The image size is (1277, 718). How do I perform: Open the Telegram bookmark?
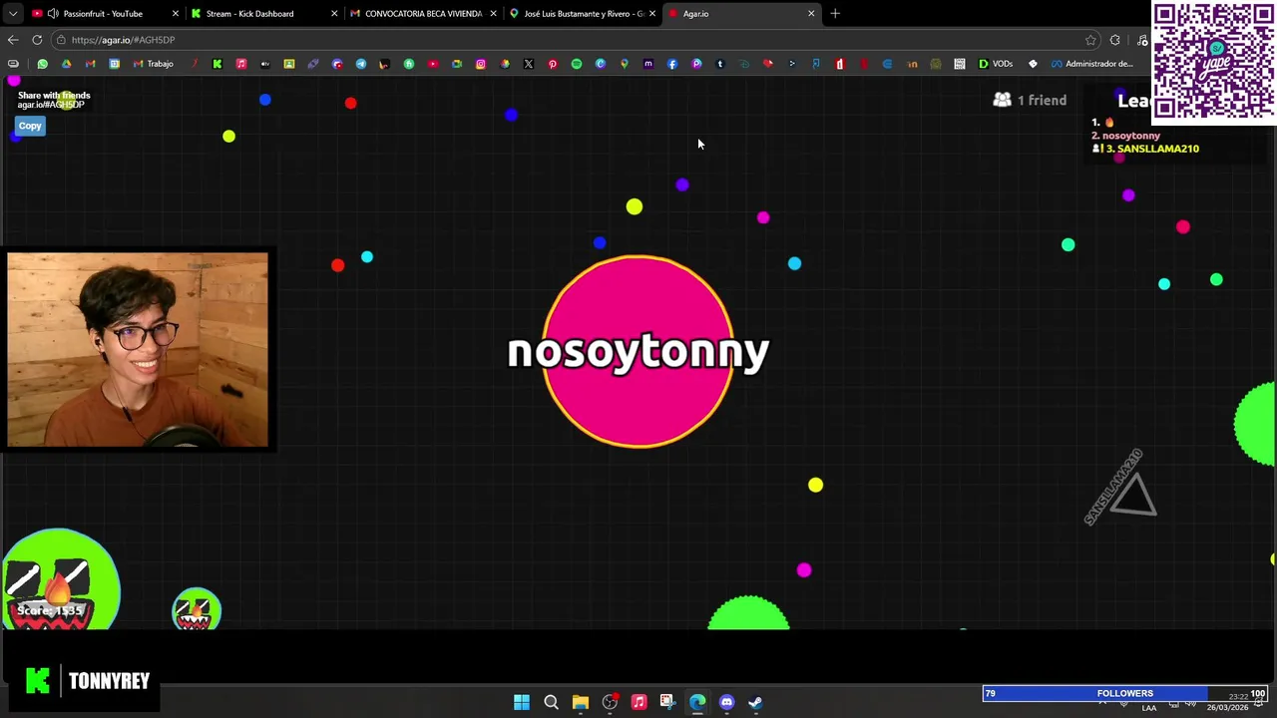coord(361,64)
